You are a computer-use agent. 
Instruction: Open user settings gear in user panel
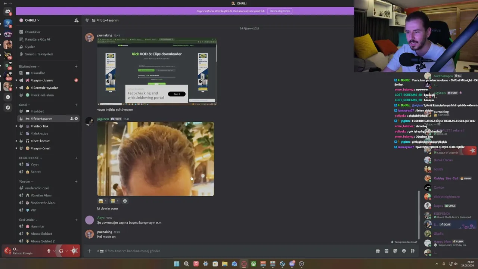pos(74,251)
